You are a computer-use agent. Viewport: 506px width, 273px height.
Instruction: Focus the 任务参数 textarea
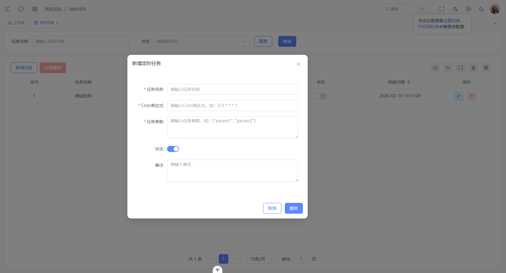233,127
